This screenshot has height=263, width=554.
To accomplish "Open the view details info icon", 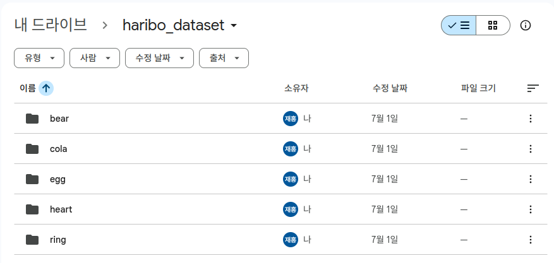I will pos(526,25).
